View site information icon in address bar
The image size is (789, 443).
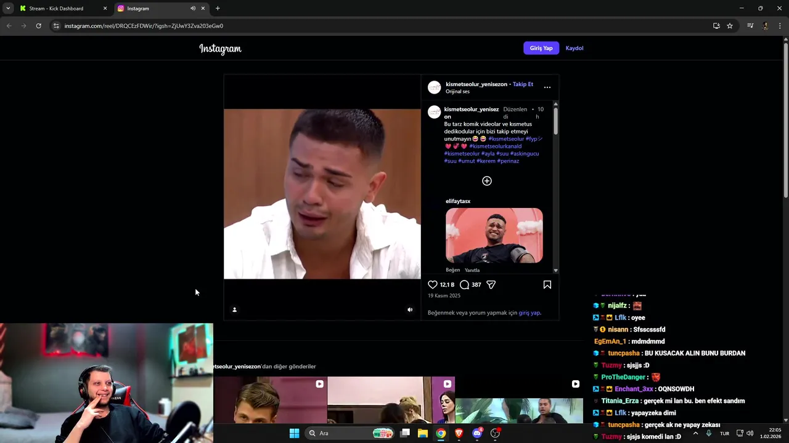[x=56, y=26]
